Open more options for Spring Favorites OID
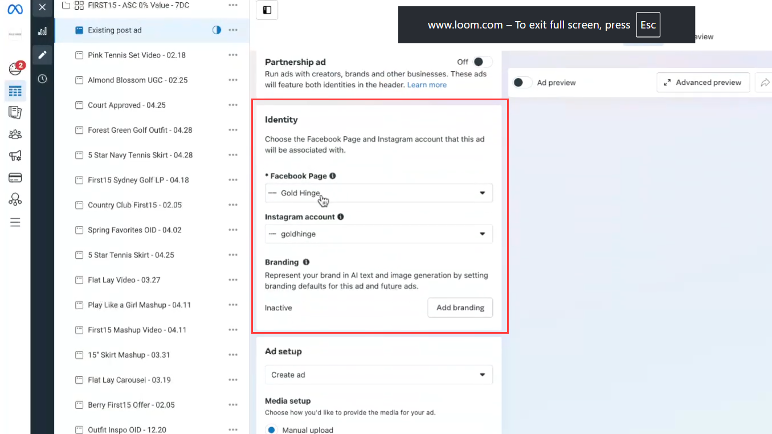The height and width of the screenshot is (434, 772). 233,230
